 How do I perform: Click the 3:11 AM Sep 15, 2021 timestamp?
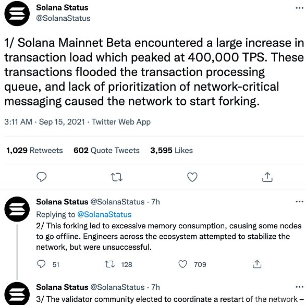click(44, 122)
